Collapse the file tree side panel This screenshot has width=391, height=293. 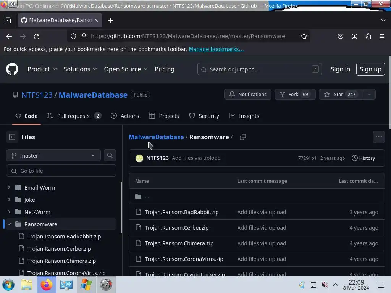pos(12,137)
